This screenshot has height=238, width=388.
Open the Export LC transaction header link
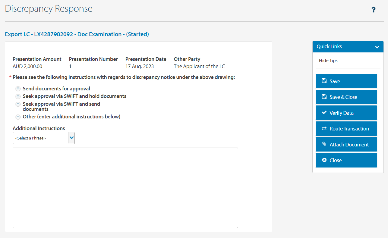point(77,34)
